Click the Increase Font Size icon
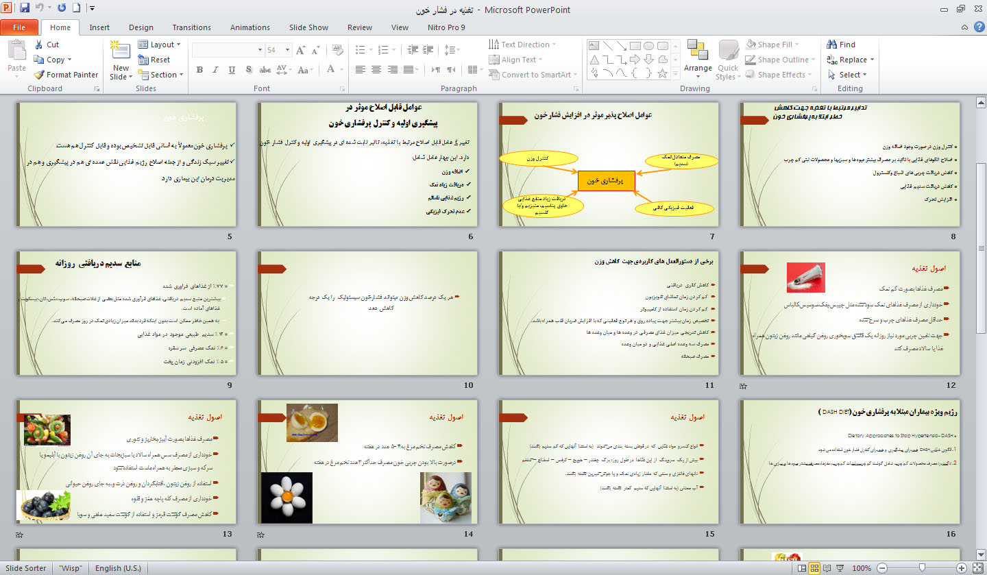 [300, 50]
